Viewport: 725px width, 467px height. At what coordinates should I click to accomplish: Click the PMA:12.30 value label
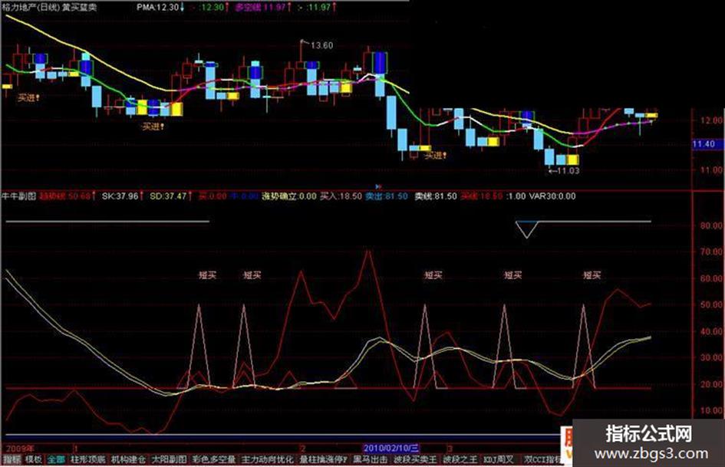[x=157, y=7]
